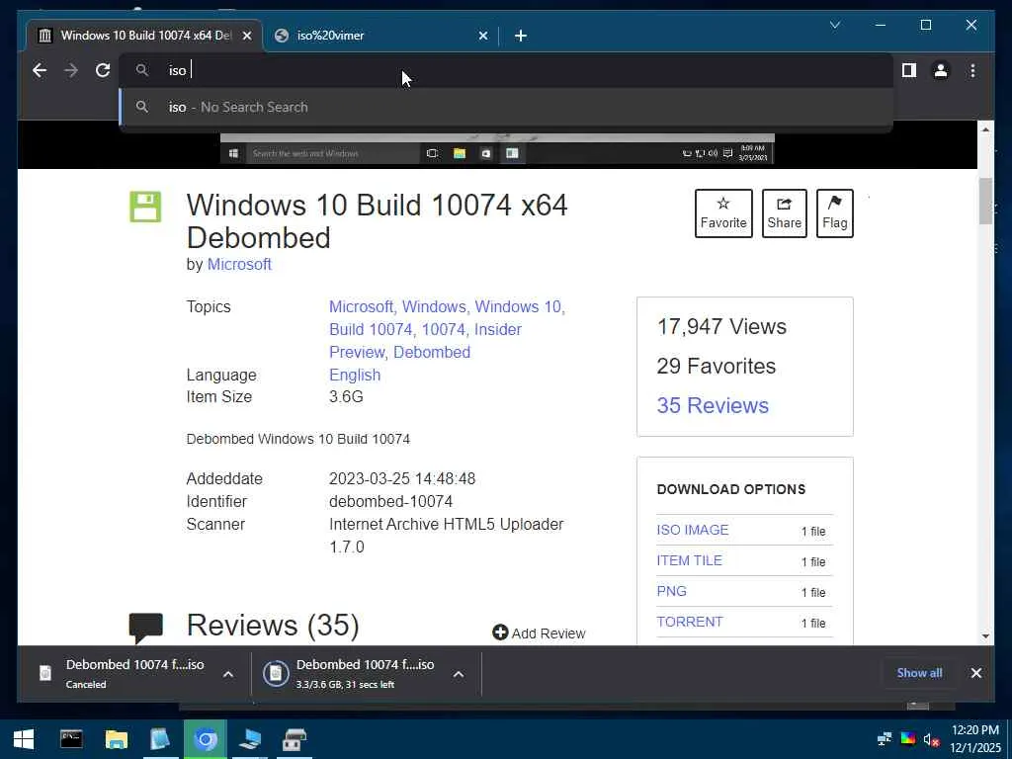Go back using the browser back arrow
This screenshot has height=759, width=1012.
pos(40,70)
